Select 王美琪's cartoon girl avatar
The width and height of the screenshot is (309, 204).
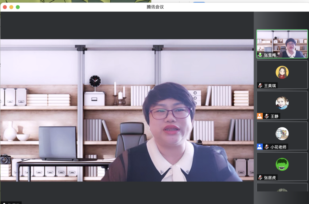tap(282, 72)
